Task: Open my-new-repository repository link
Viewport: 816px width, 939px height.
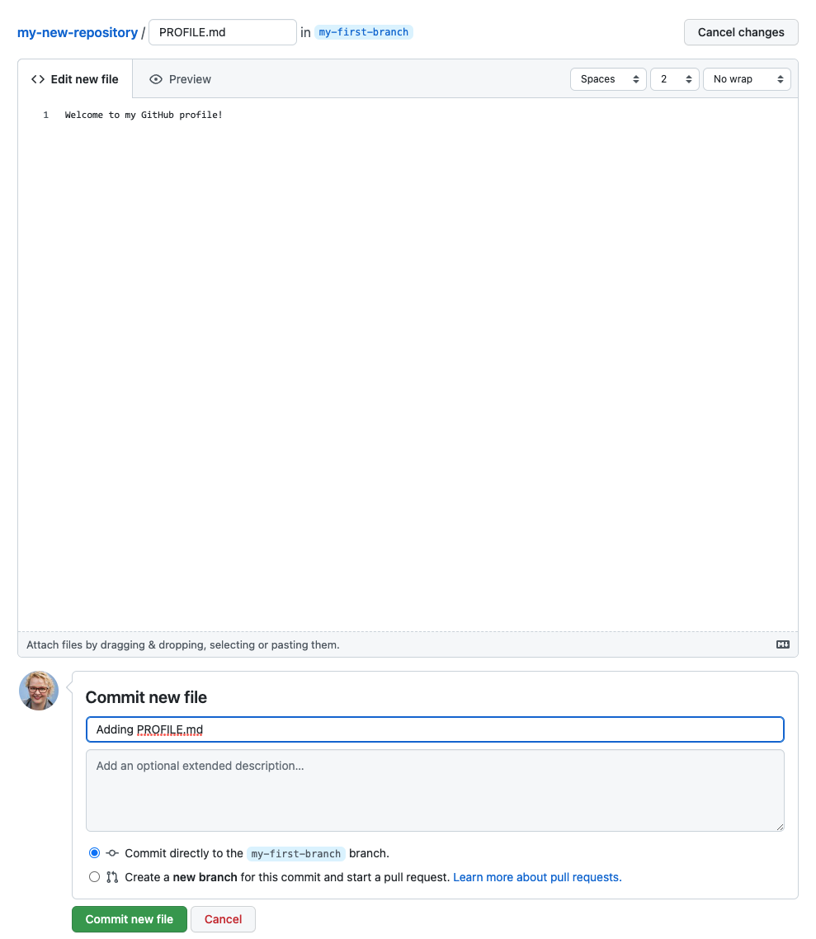Action: coord(77,32)
